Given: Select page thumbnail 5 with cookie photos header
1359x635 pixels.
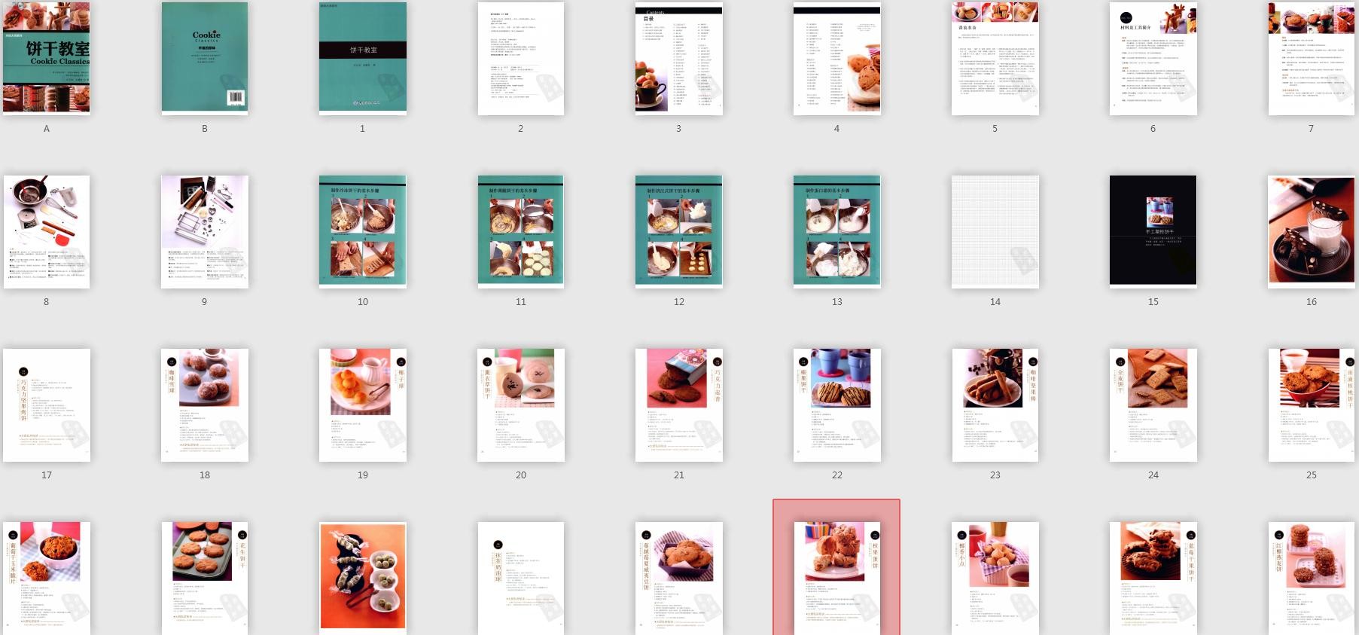Looking at the screenshot, I should pyautogui.click(x=995, y=58).
